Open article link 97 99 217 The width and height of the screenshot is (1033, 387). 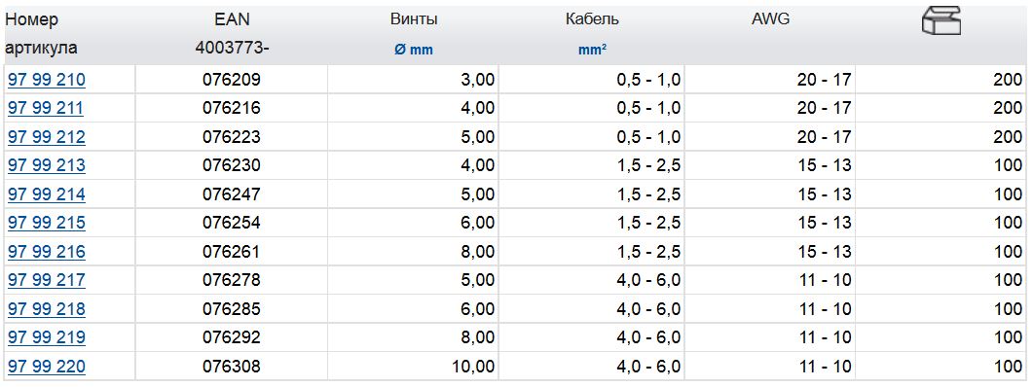click(46, 280)
